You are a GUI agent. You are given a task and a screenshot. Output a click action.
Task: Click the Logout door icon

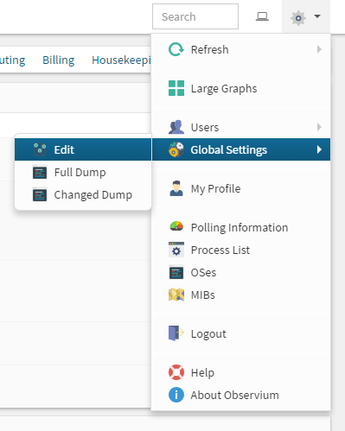click(x=176, y=333)
